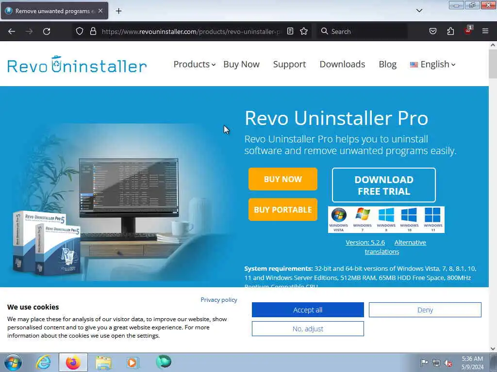497x372 pixels.
Task: Deny cookies
Action: click(x=425, y=310)
